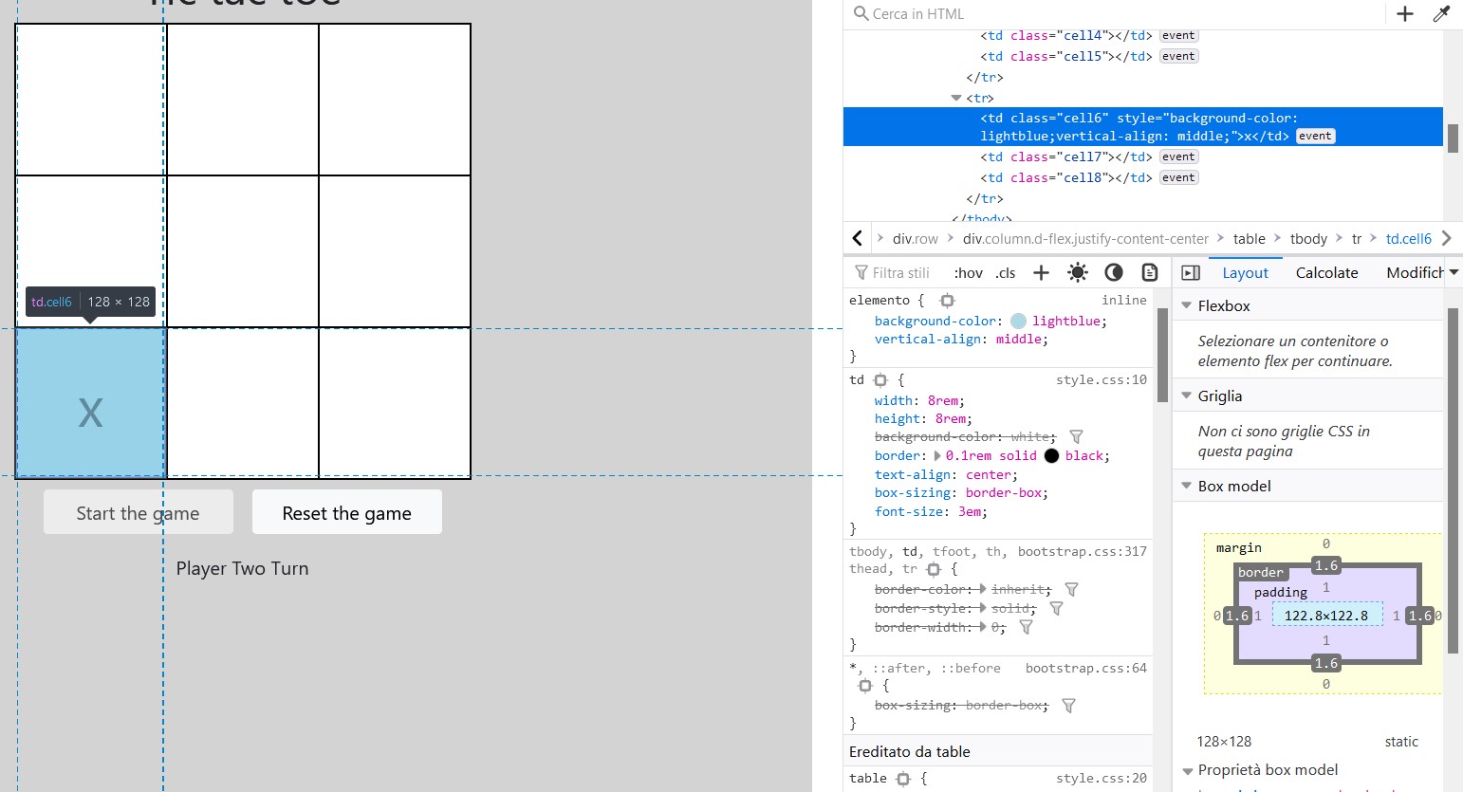Open the Layout tab
Screen dimensions: 1463x792
tap(1245, 273)
